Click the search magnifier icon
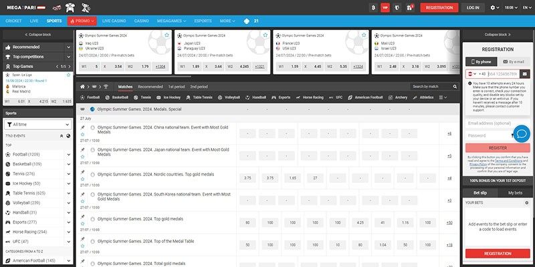Viewport: 535px width, 267px height. [x=455, y=87]
